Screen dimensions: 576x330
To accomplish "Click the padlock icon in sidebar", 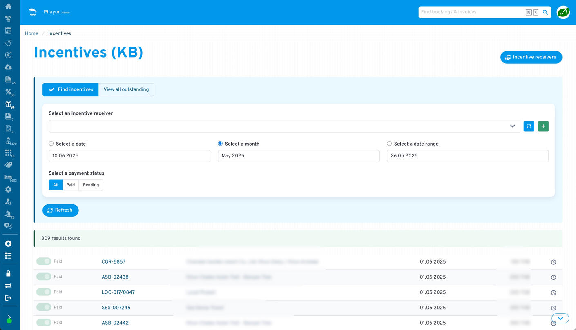I will coord(8,273).
